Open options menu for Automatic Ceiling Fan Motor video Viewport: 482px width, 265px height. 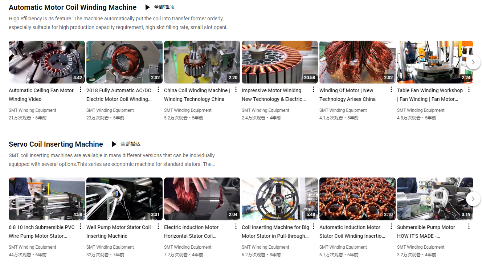click(81, 90)
